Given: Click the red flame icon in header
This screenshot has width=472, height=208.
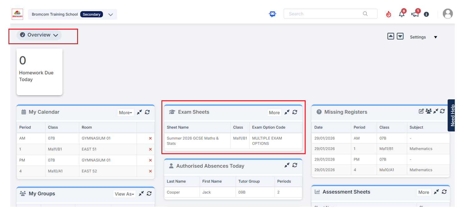Looking at the screenshot, I should point(388,14).
